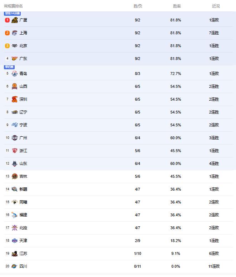
Task: Click the 广厦 team logo icon
Action: [x=15, y=20]
